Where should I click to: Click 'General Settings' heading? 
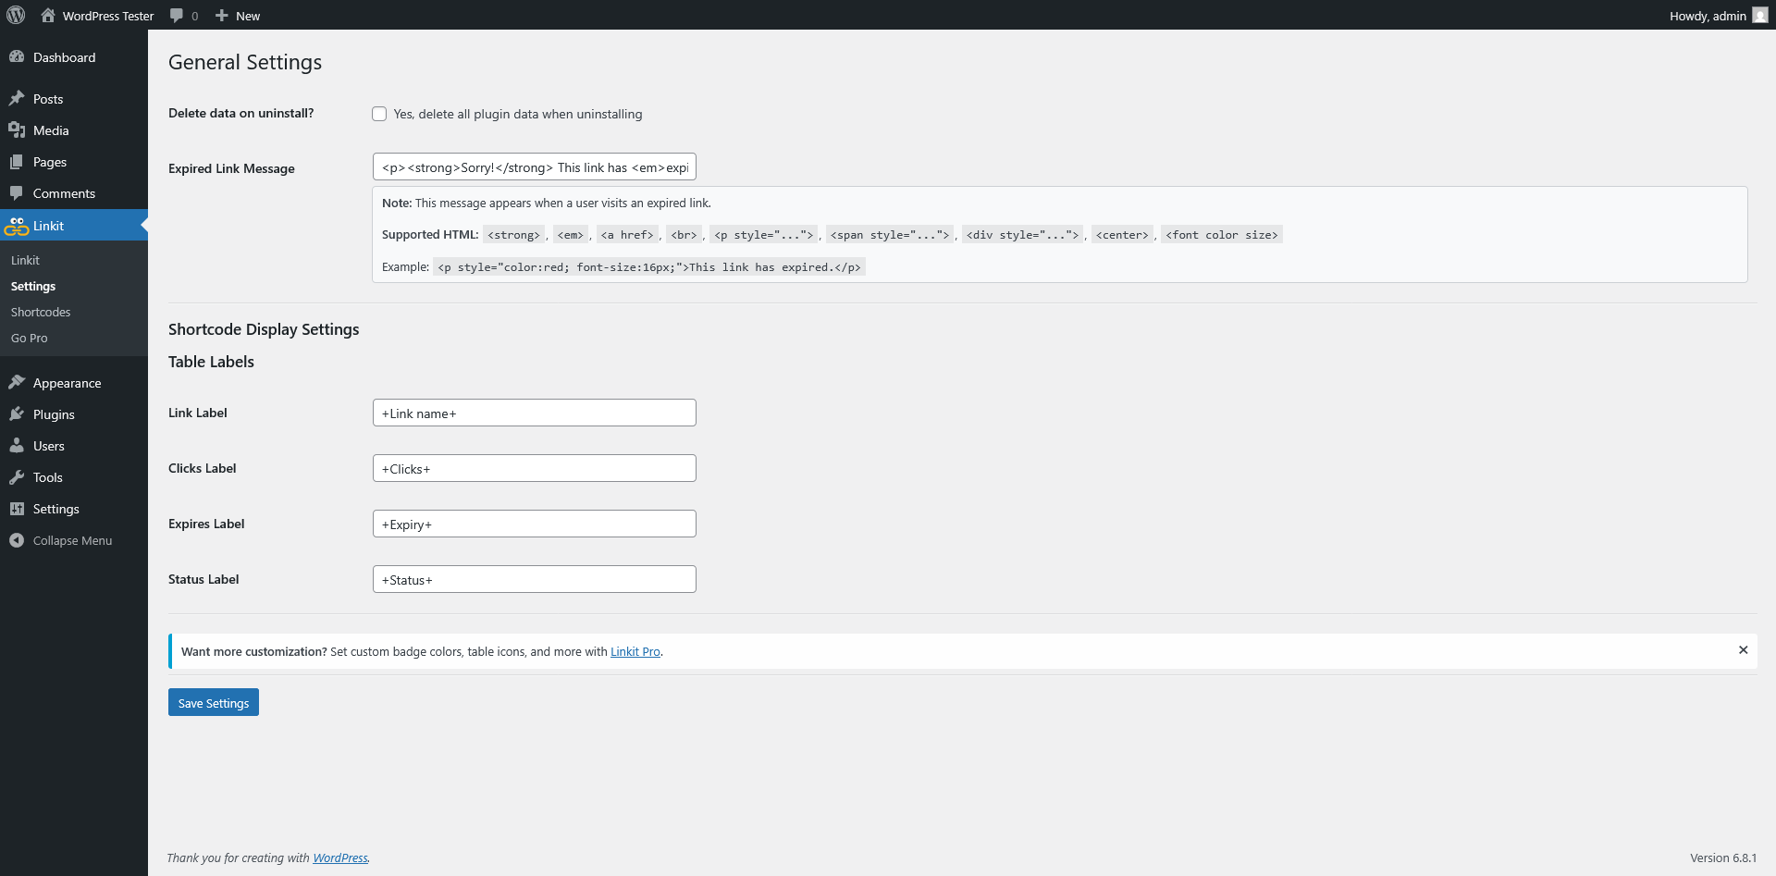245,62
